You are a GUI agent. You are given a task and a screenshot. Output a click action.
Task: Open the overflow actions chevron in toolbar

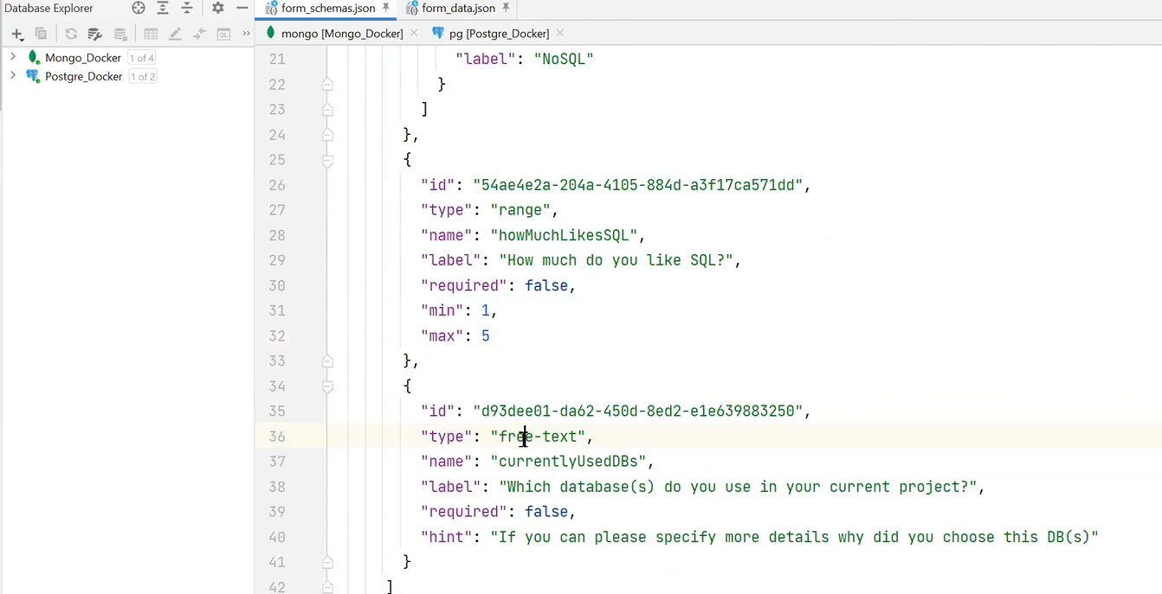(x=246, y=33)
